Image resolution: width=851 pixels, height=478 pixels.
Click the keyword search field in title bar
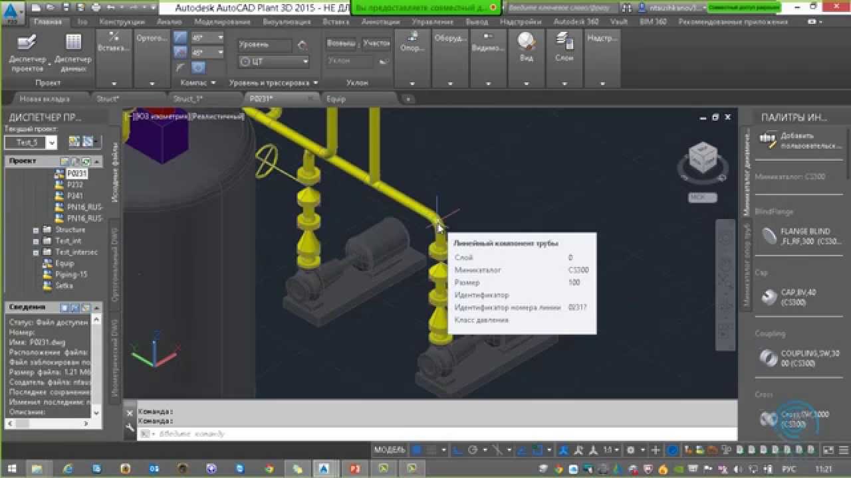pyautogui.click(x=562, y=7)
